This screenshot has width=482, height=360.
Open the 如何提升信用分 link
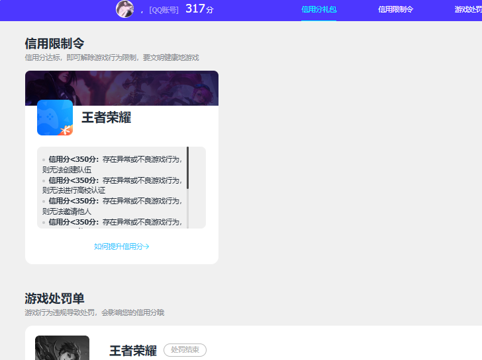122,246
